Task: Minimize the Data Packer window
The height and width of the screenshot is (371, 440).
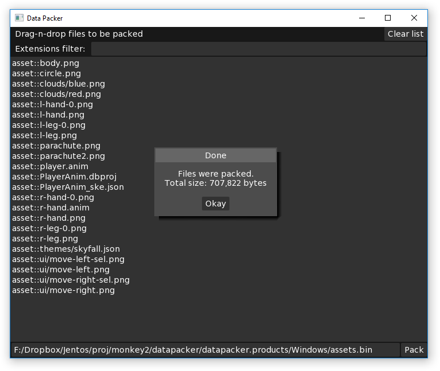Action: tap(361, 18)
